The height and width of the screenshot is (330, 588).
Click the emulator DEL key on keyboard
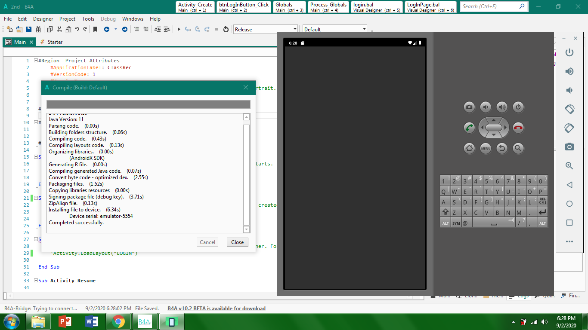click(542, 201)
